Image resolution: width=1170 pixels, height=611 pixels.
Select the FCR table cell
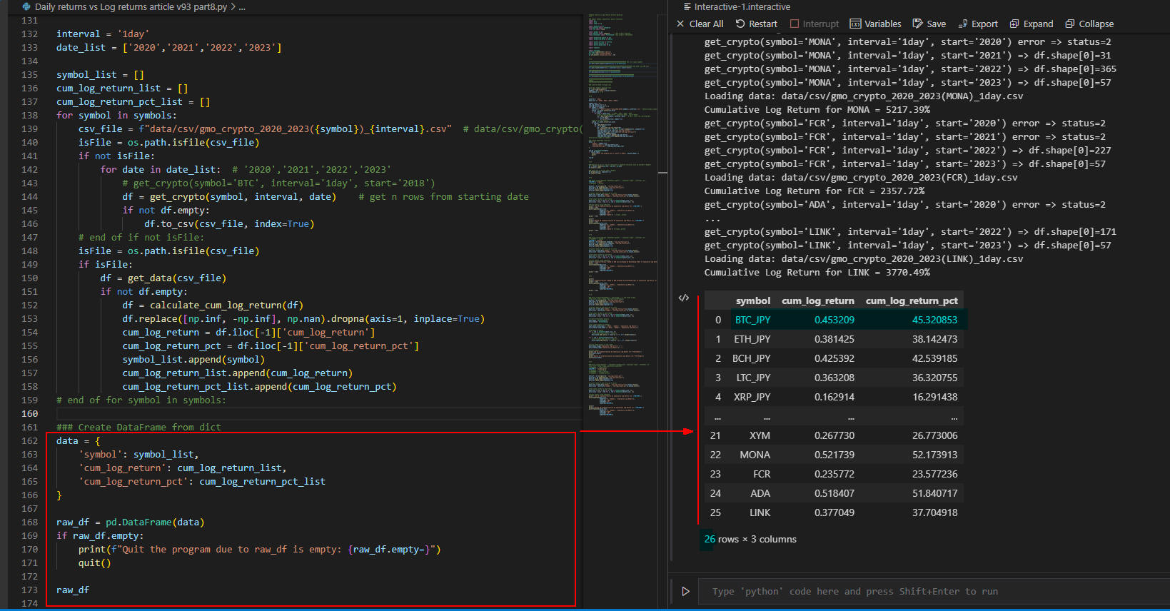pyautogui.click(x=762, y=474)
